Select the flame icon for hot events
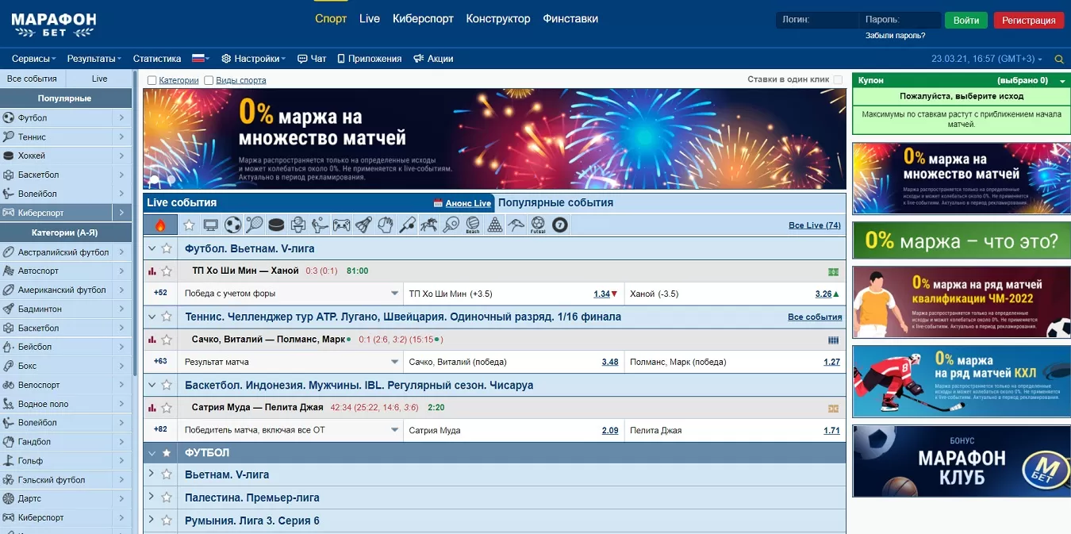Image resolution: width=1071 pixels, height=534 pixels. point(159,225)
